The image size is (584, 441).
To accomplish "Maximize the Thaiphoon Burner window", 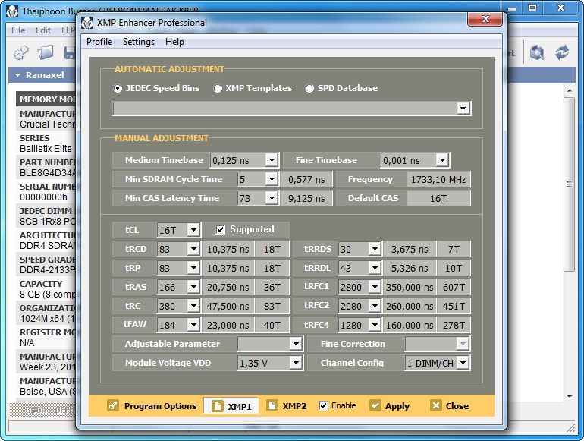I will pos(532,8).
